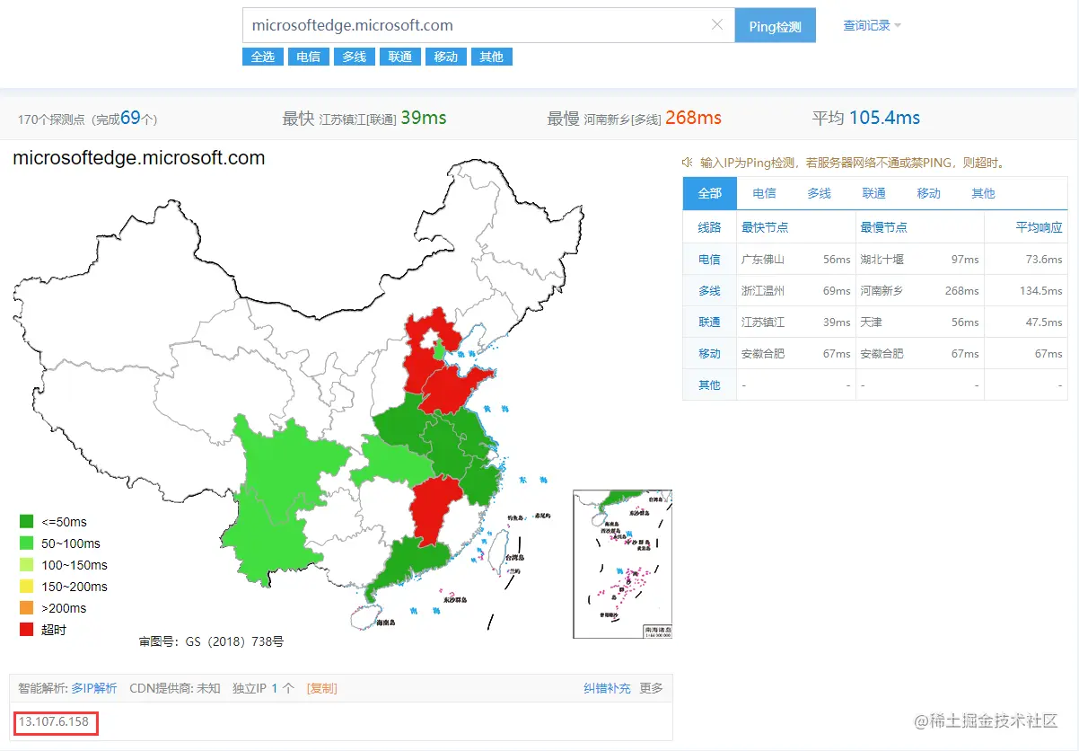1079x751 pixels.
Task: Click the 47.5ms average value
Action: pyautogui.click(x=1044, y=322)
